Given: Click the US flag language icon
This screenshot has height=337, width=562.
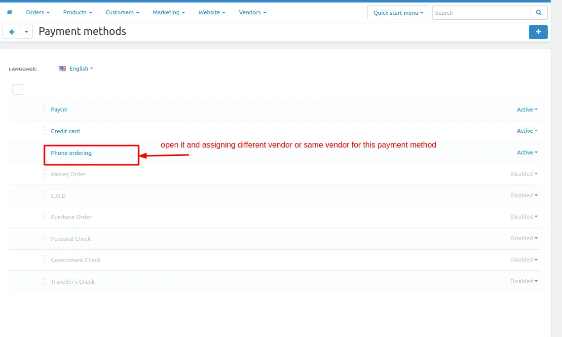Looking at the screenshot, I should tap(62, 69).
